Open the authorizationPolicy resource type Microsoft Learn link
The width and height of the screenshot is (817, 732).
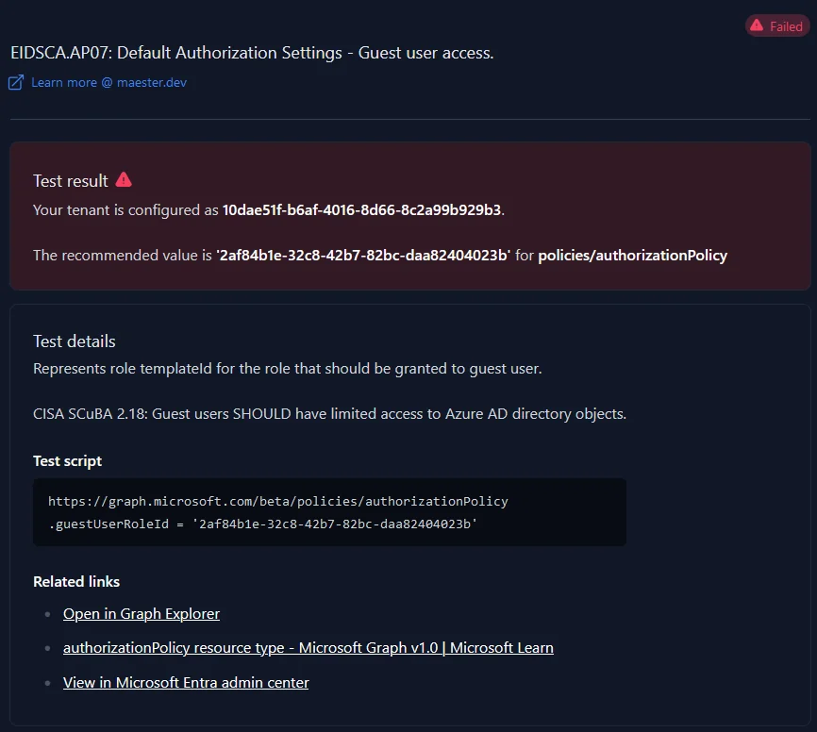click(x=308, y=647)
